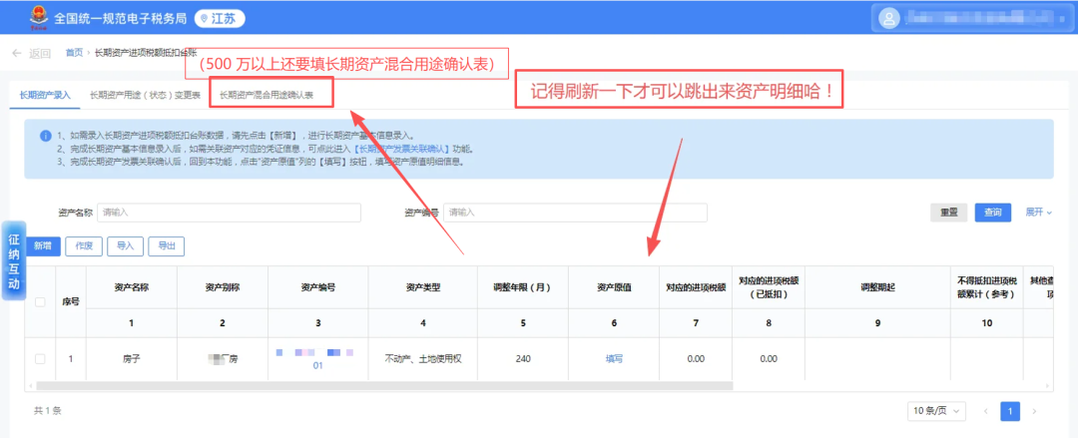The image size is (1078, 438).
Task: Select page 1 in pagination
Action: (x=1009, y=411)
